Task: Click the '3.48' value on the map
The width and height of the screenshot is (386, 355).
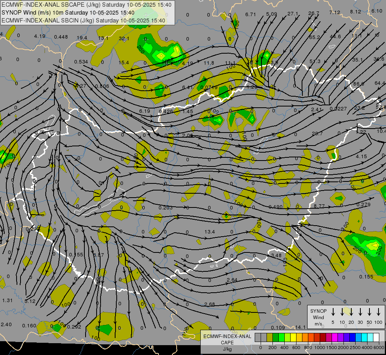Action: (x=276, y=255)
